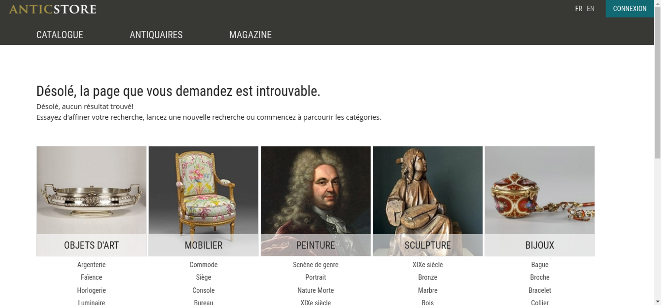This screenshot has height=305, width=661.
Task: Open the Antiquaires menu item
Action: [x=156, y=35]
